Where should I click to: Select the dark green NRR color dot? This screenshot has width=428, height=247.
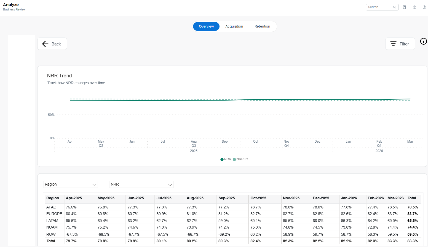click(222, 159)
